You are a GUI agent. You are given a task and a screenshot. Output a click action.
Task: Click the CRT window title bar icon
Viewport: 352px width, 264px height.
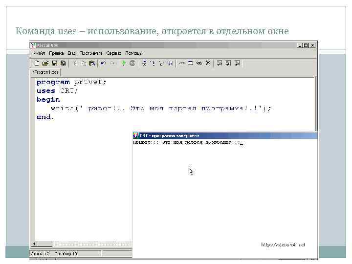[136, 135]
